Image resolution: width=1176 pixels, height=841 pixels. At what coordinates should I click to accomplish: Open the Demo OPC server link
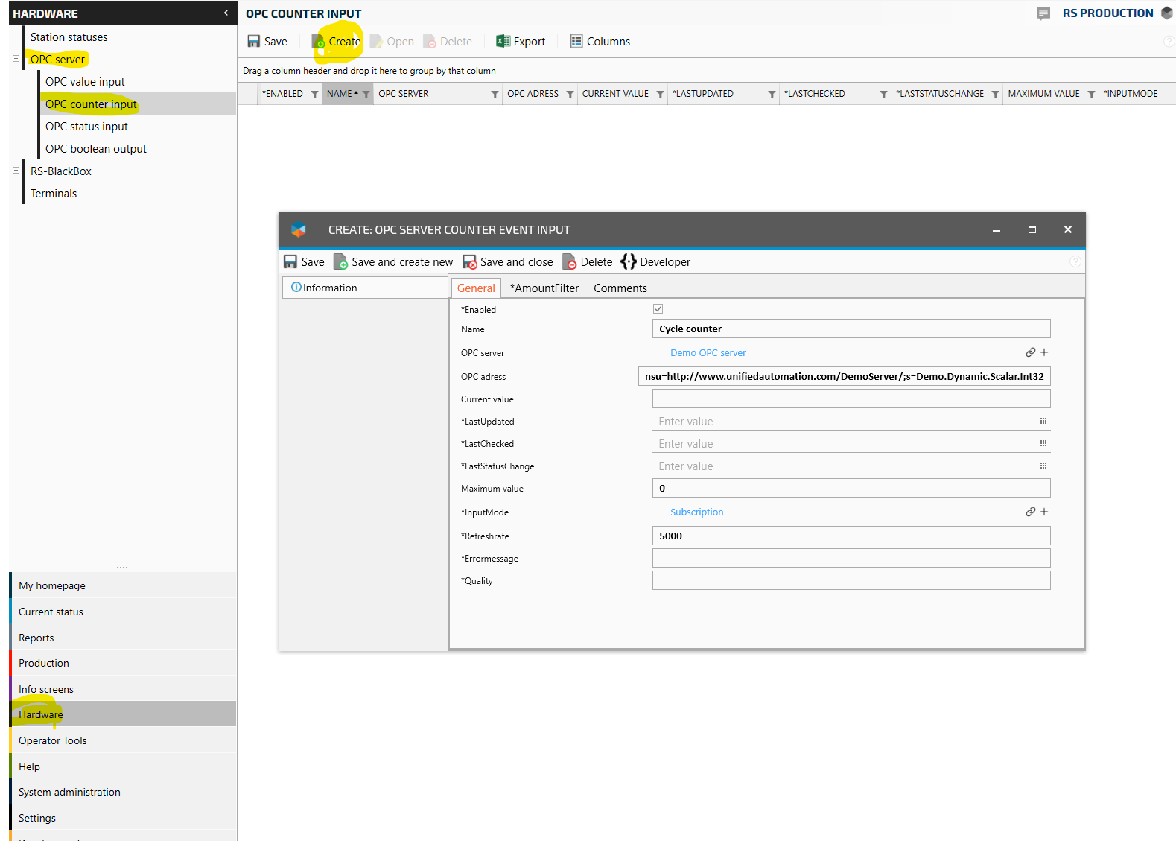coord(708,353)
